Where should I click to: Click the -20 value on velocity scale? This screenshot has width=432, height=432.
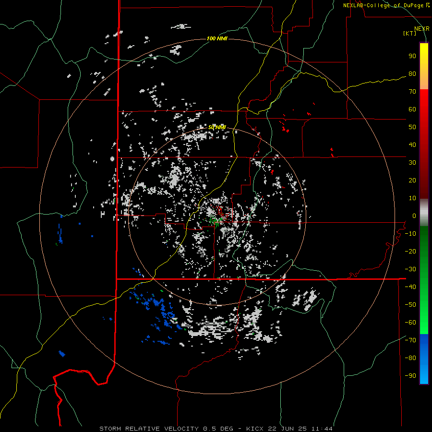coord(410,252)
